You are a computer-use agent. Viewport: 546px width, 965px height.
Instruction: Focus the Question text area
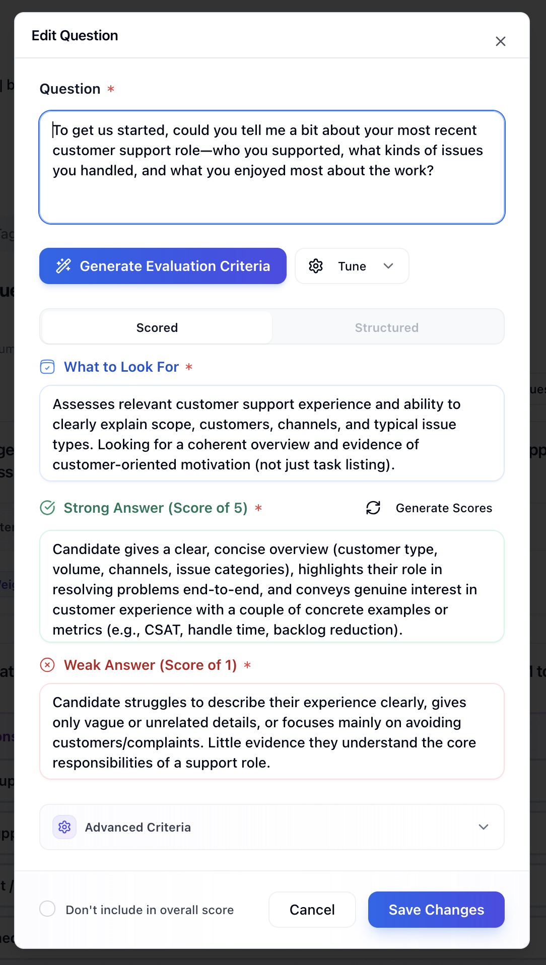pyautogui.click(x=272, y=167)
